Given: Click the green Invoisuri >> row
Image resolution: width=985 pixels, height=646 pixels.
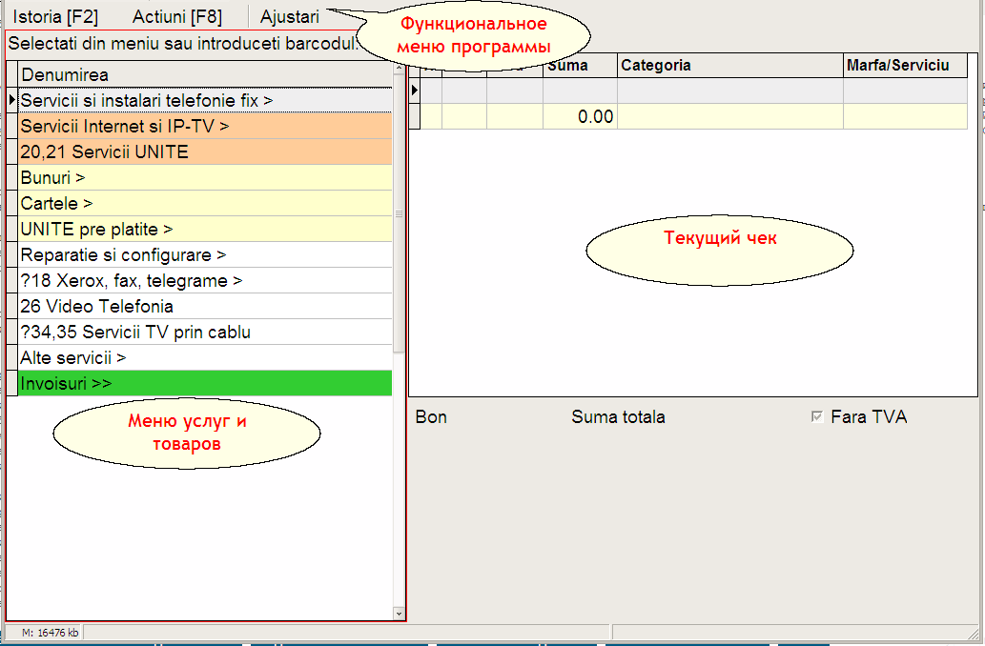Looking at the screenshot, I should click(205, 384).
